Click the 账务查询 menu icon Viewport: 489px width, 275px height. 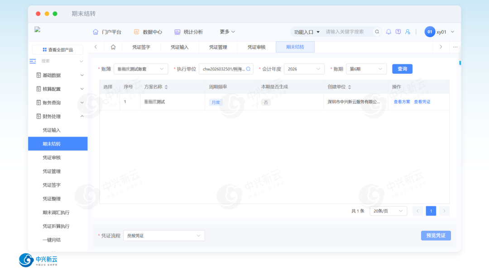(38, 103)
